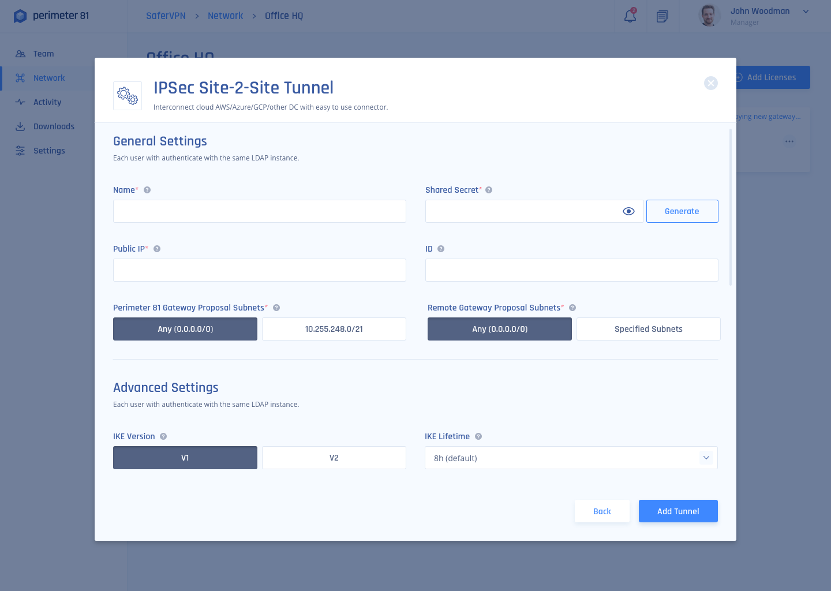Go to Network breadcrumb link
The image size is (831, 591).
[x=225, y=16]
